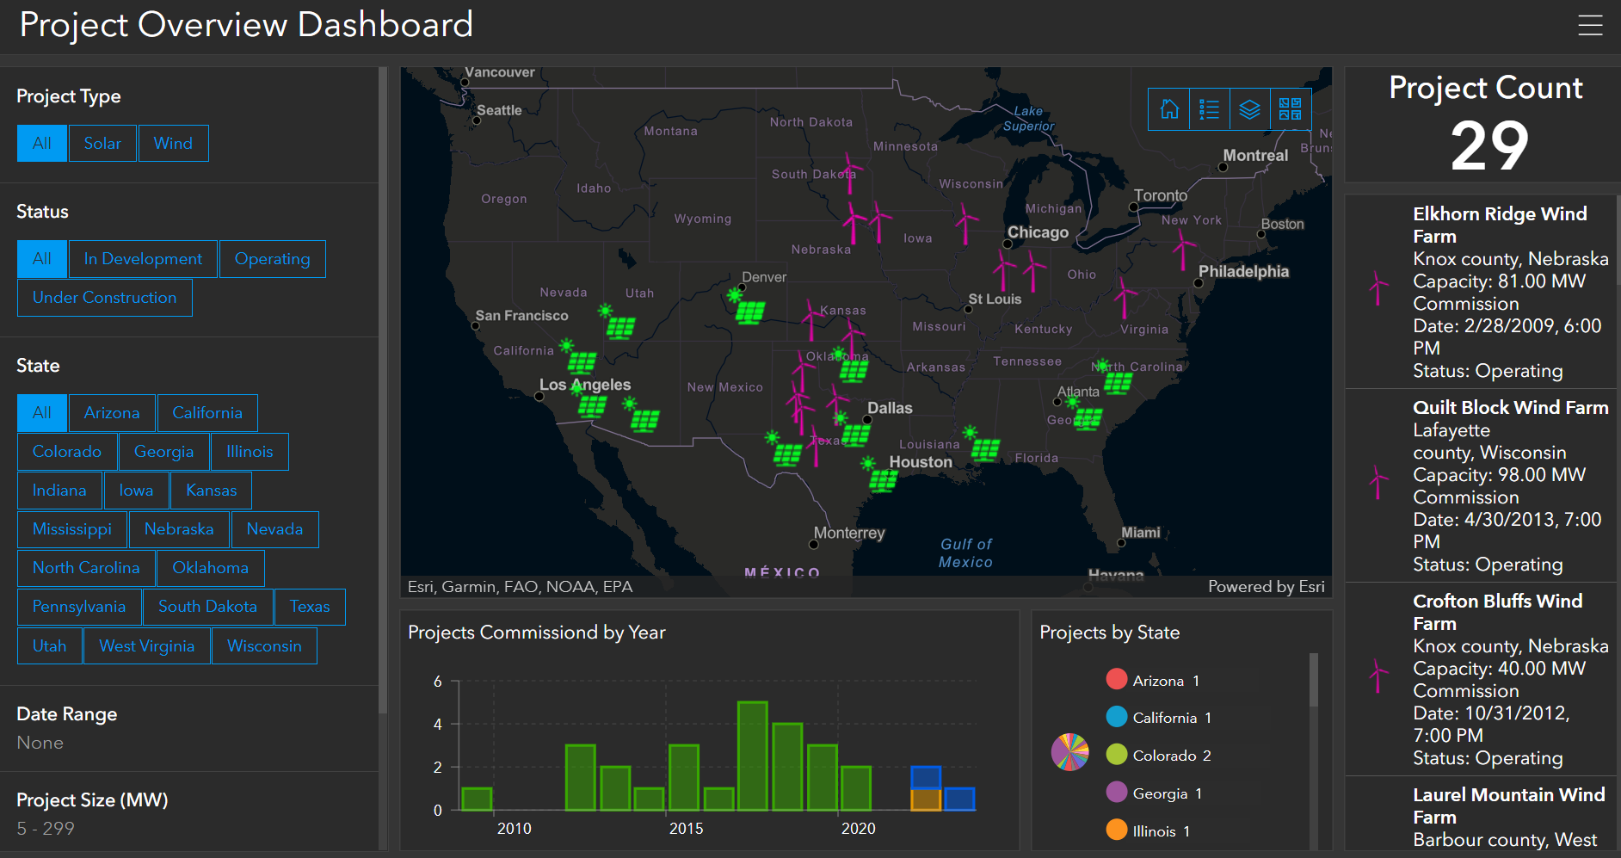The width and height of the screenshot is (1621, 858).
Task: Click the Projects by State list scrollbar
Action: coord(1313,680)
